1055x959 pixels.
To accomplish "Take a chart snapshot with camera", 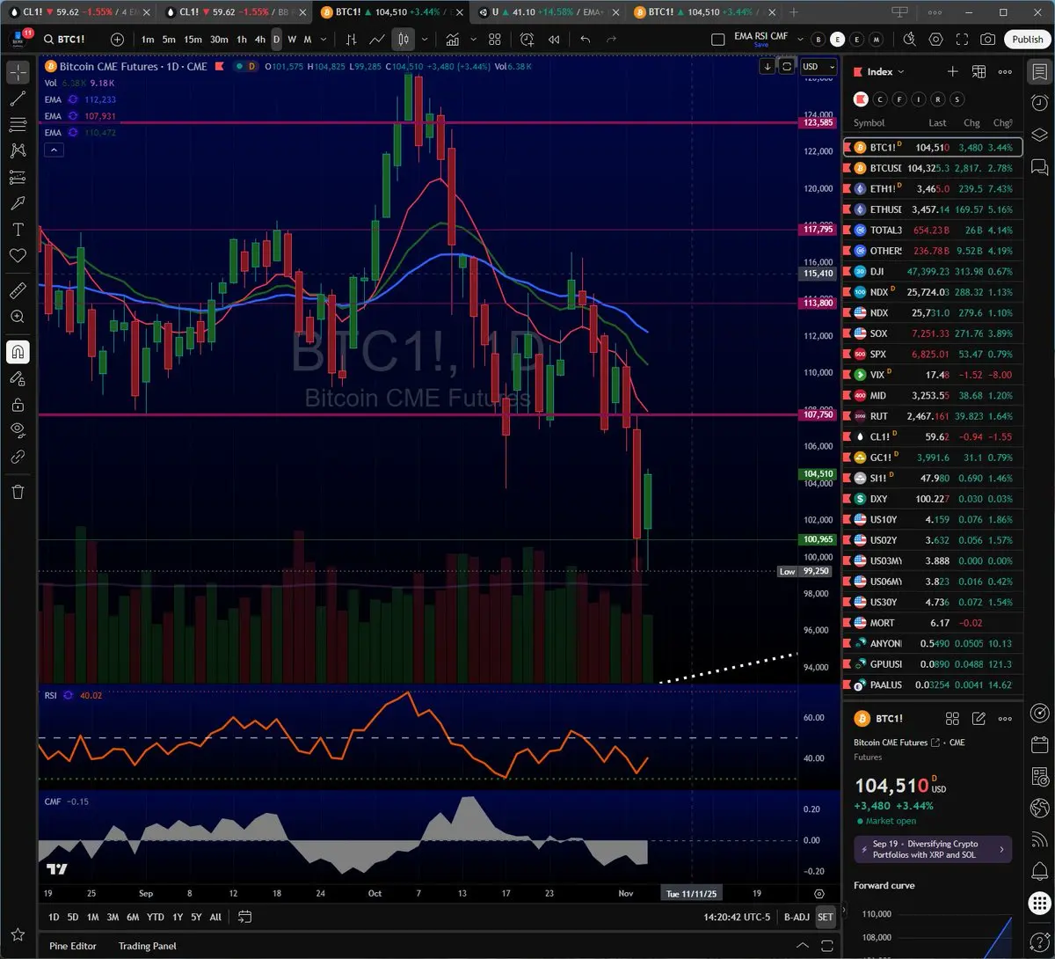I will click(988, 40).
